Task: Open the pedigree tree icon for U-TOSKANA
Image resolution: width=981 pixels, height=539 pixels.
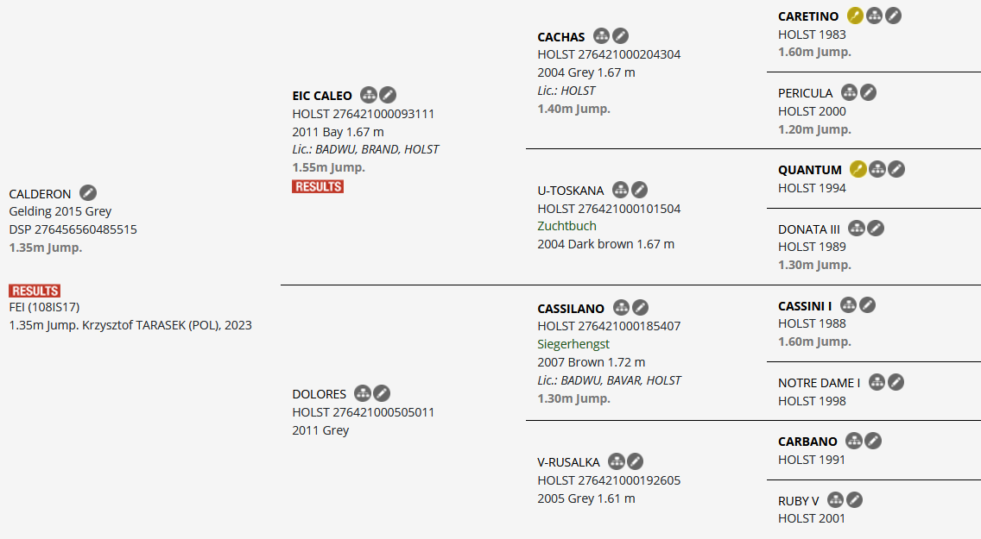Action: (x=620, y=190)
